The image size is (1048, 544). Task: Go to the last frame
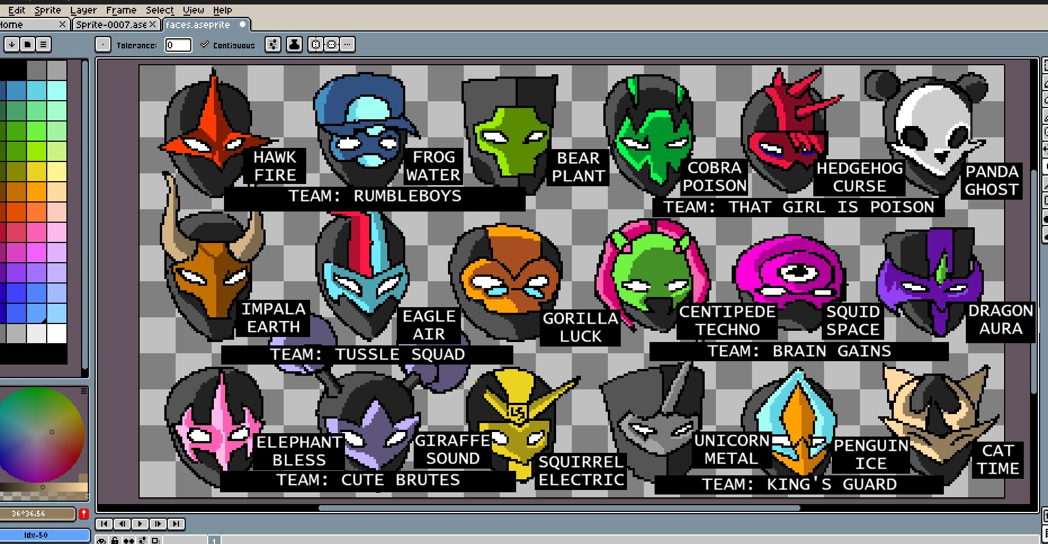point(176,524)
